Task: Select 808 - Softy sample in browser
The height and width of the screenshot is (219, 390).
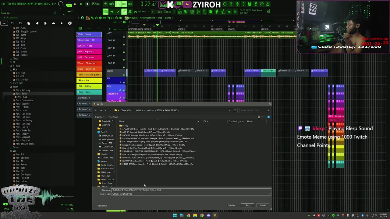Action: 21,28
